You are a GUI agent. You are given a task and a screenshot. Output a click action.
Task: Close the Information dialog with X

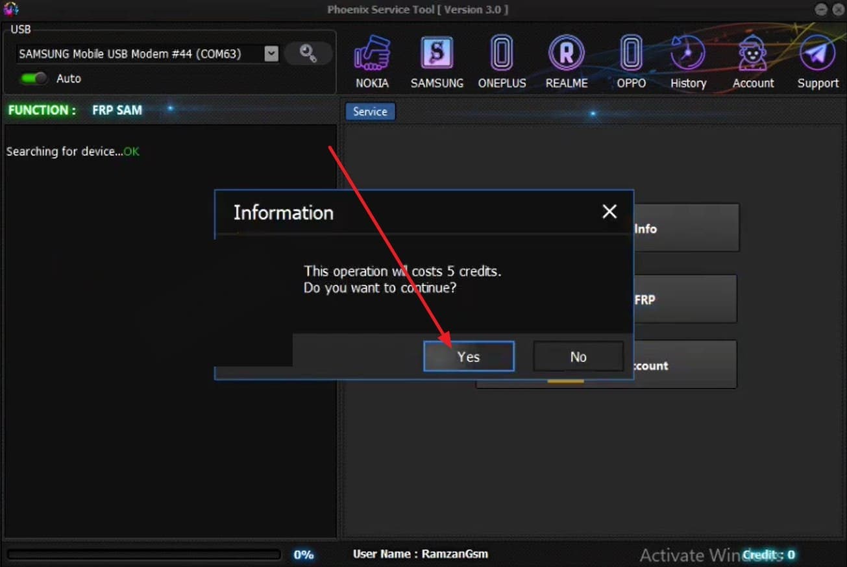(609, 211)
